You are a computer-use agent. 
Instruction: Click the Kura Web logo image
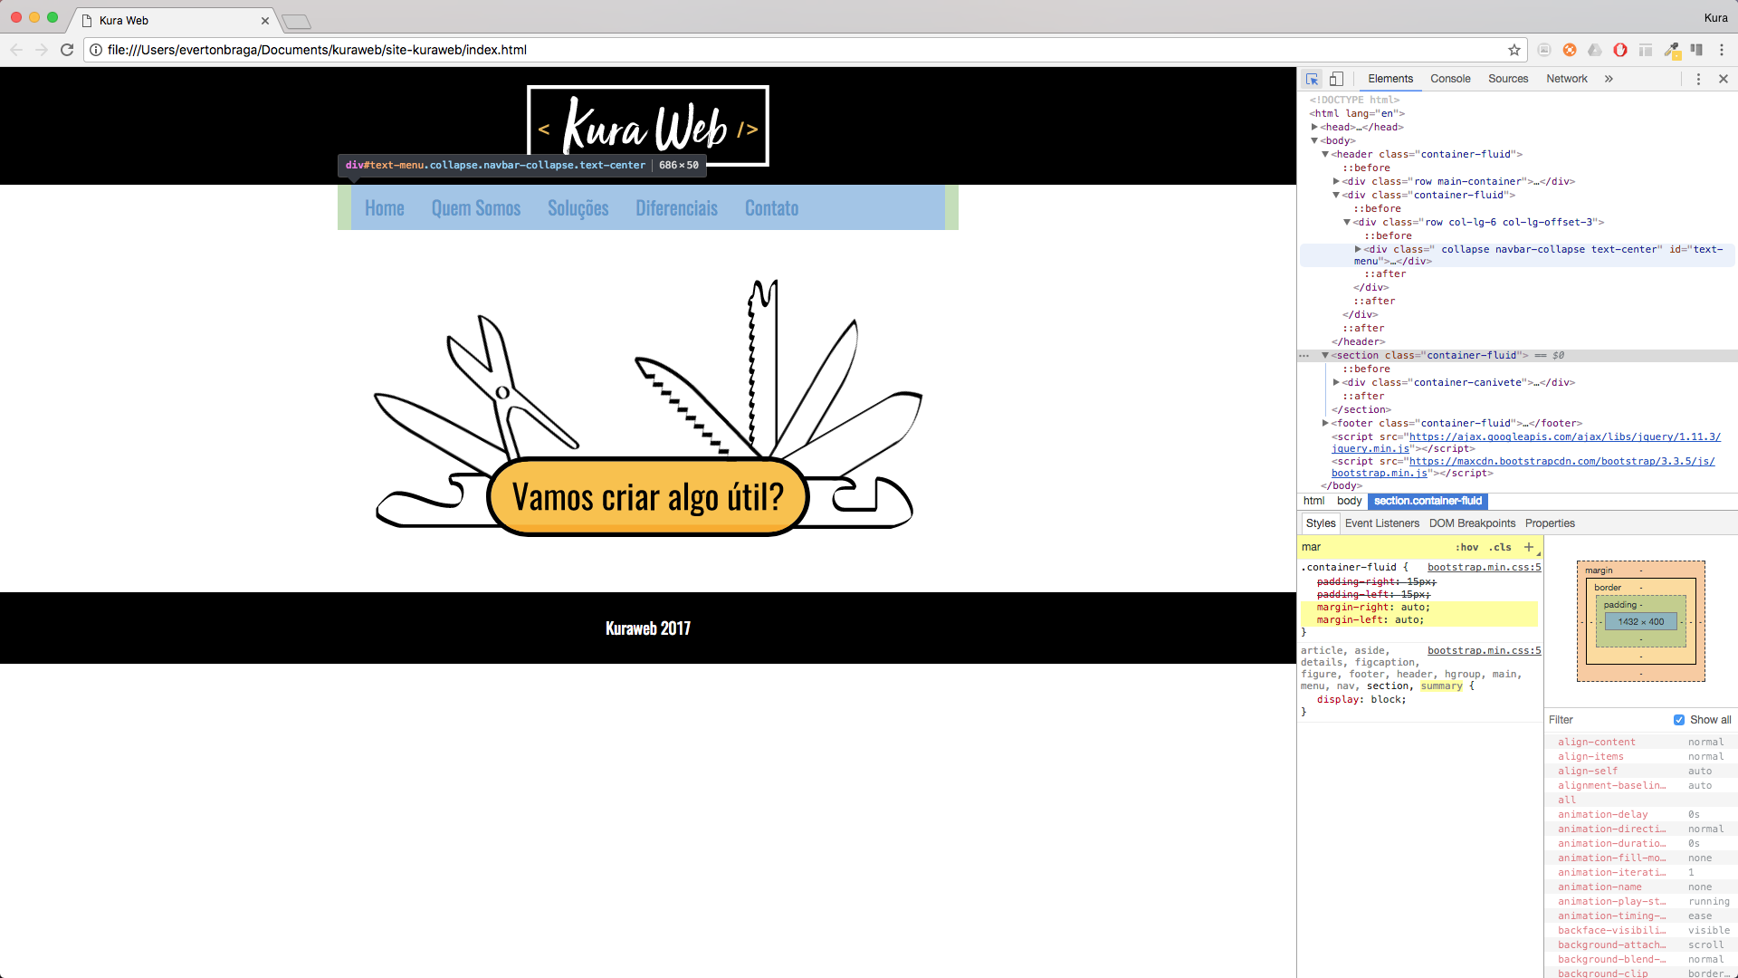click(x=648, y=126)
